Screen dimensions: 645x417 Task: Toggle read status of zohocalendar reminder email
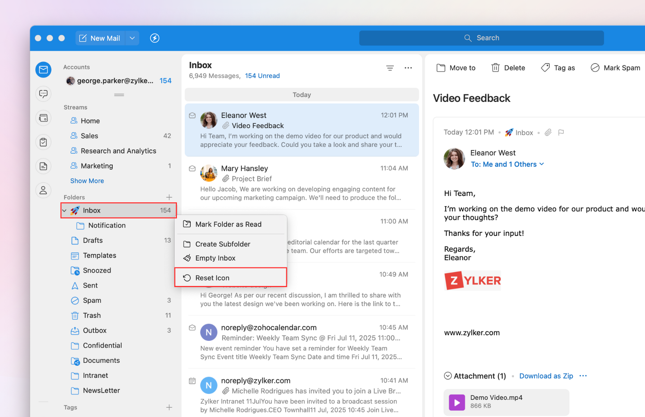pos(192,328)
